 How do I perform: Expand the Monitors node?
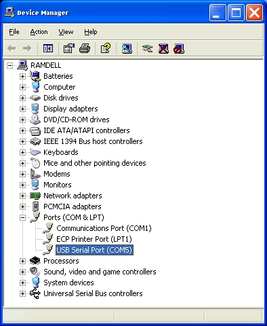click(x=22, y=185)
